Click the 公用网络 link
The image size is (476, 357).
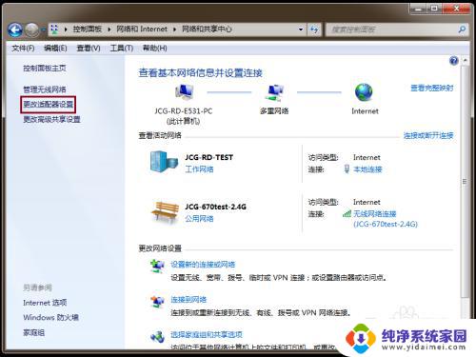click(x=199, y=219)
